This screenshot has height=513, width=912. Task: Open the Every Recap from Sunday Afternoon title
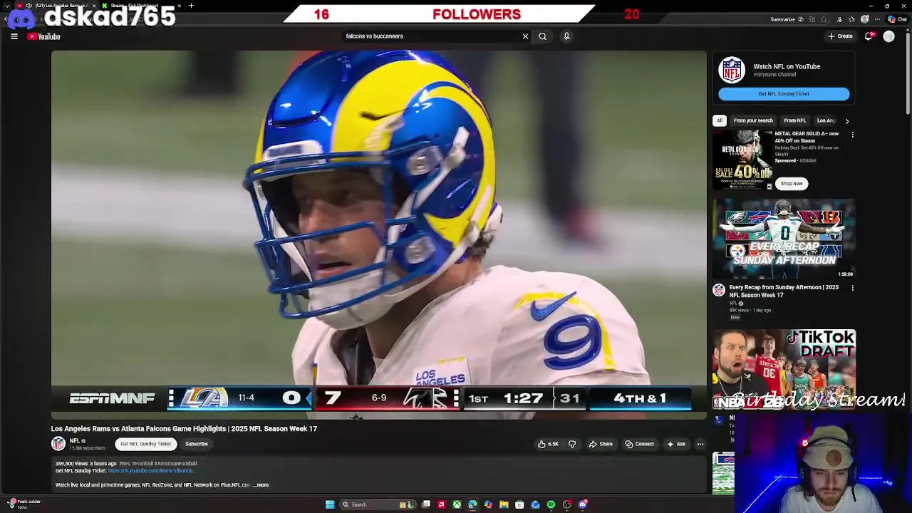(784, 291)
